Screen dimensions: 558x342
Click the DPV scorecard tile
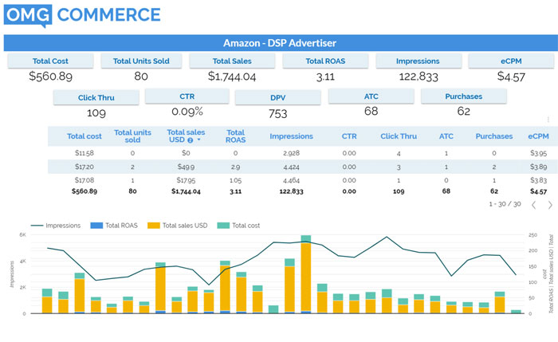[277, 96]
